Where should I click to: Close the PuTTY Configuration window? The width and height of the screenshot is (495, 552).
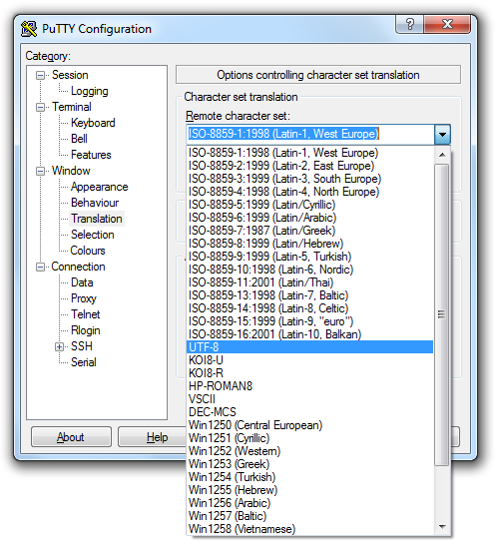447,24
